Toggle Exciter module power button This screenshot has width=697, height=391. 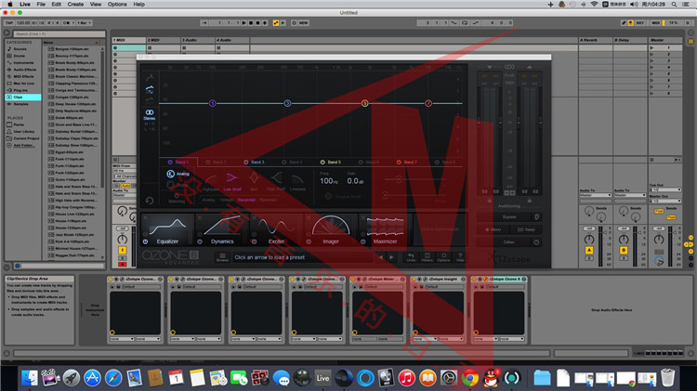point(255,241)
